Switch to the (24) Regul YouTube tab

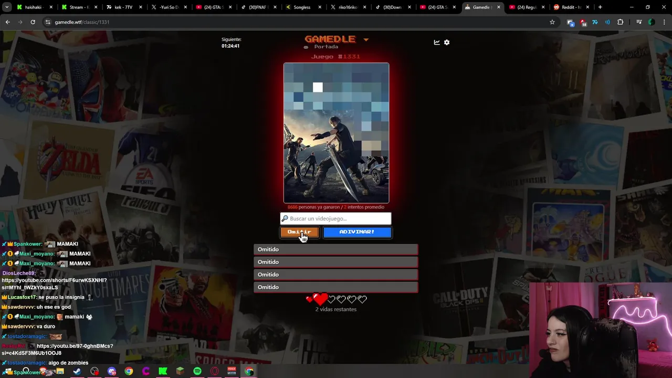pyautogui.click(x=526, y=7)
